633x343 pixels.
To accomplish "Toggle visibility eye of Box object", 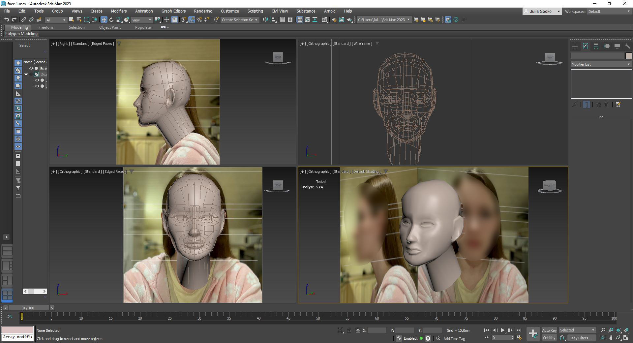I will pyautogui.click(x=31, y=69).
